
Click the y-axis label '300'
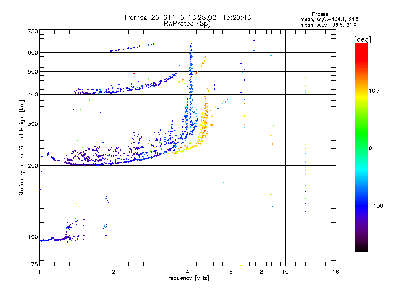[x=33, y=124]
